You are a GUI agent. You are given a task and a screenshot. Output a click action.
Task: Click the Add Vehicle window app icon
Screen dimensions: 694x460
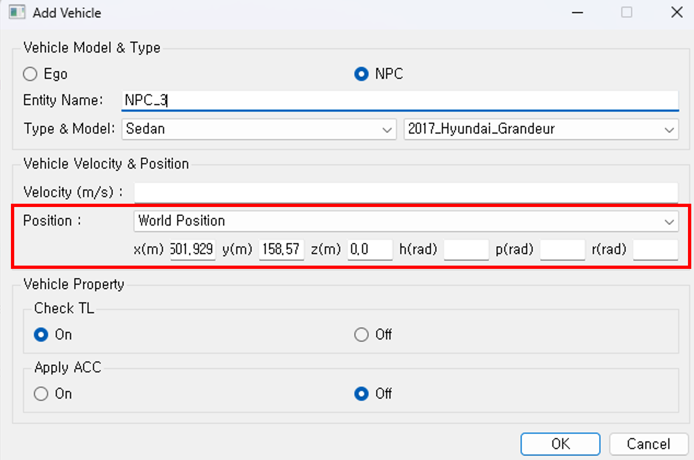(17, 12)
